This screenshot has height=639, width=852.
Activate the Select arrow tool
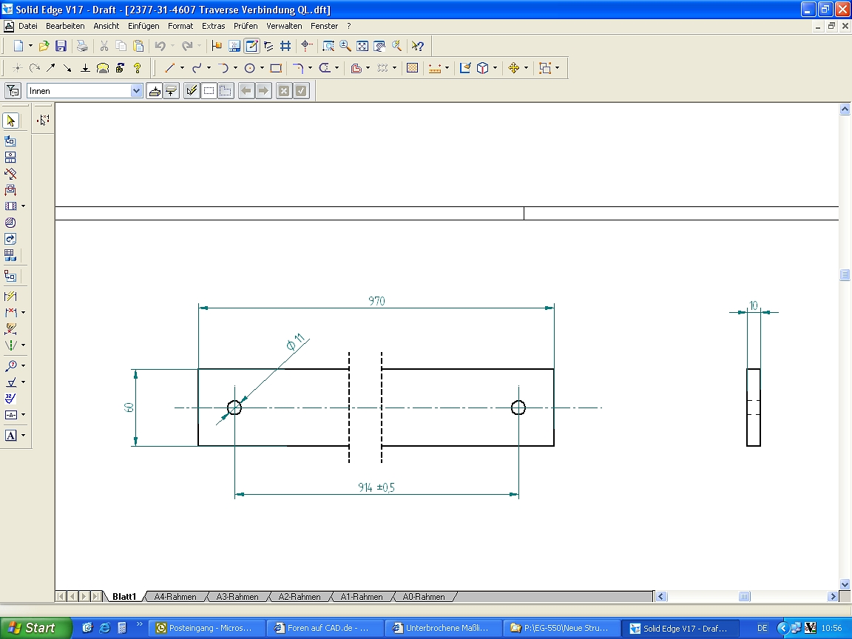click(x=10, y=121)
